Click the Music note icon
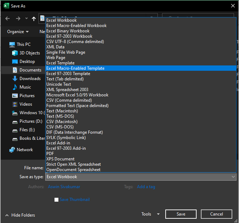This screenshot has width=239, height=223. [15, 87]
